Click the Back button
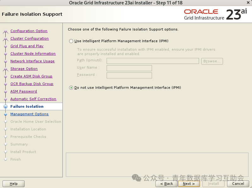The height and width of the screenshot is (188, 252). coord(167,184)
